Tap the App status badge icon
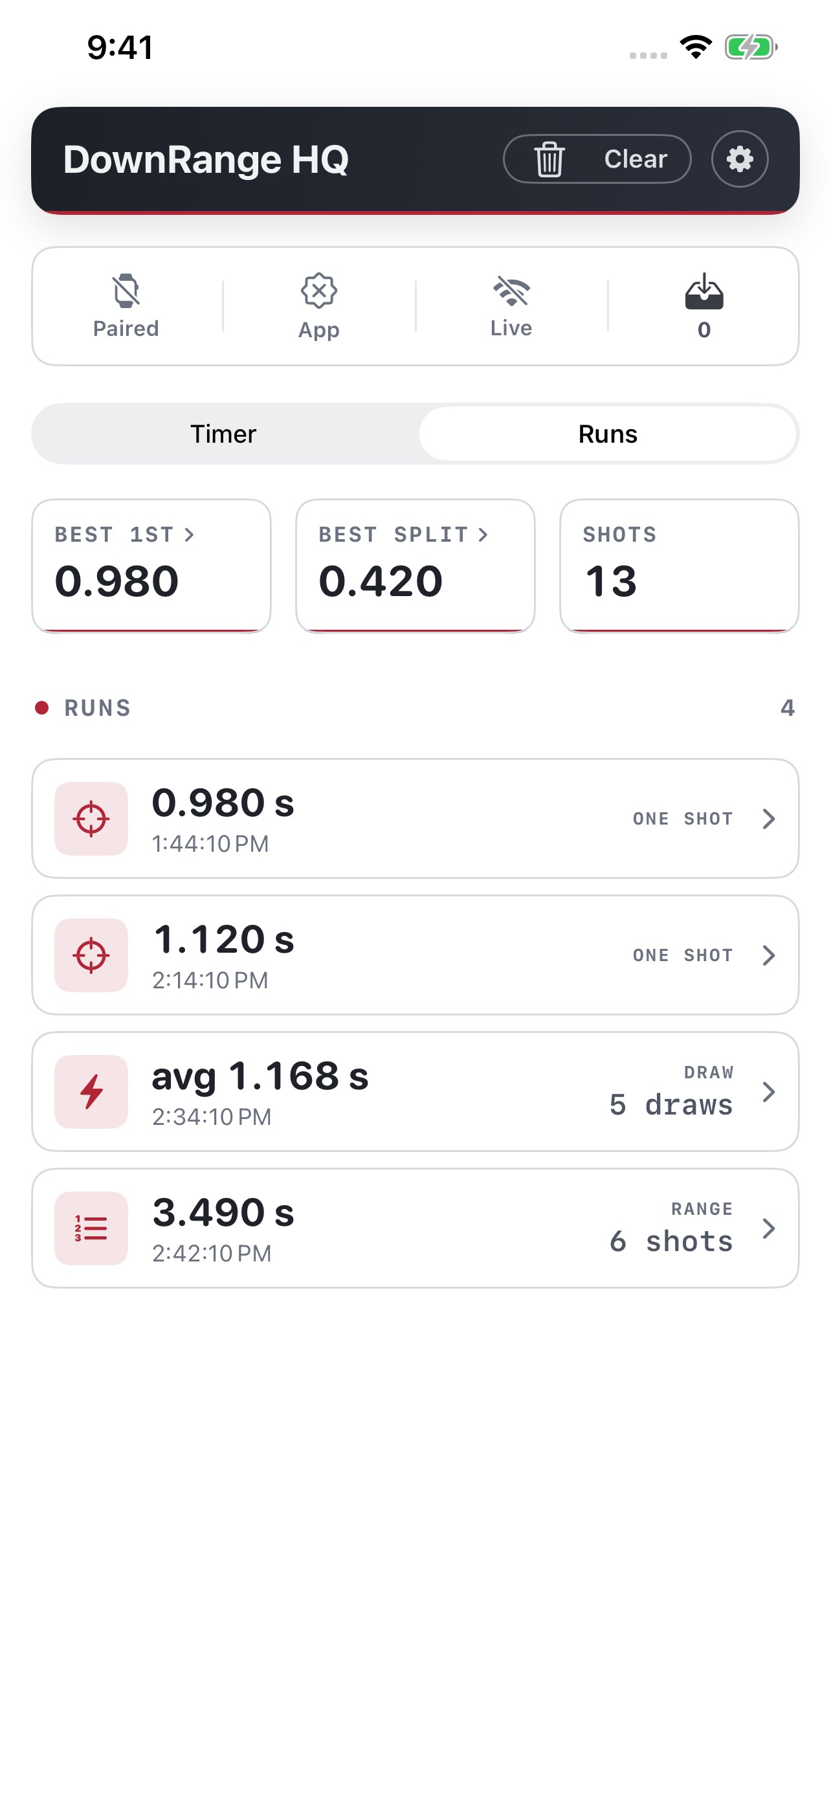 coord(319,291)
